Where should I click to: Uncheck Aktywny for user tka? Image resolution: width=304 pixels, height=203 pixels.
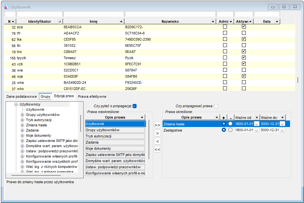tap(244, 39)
